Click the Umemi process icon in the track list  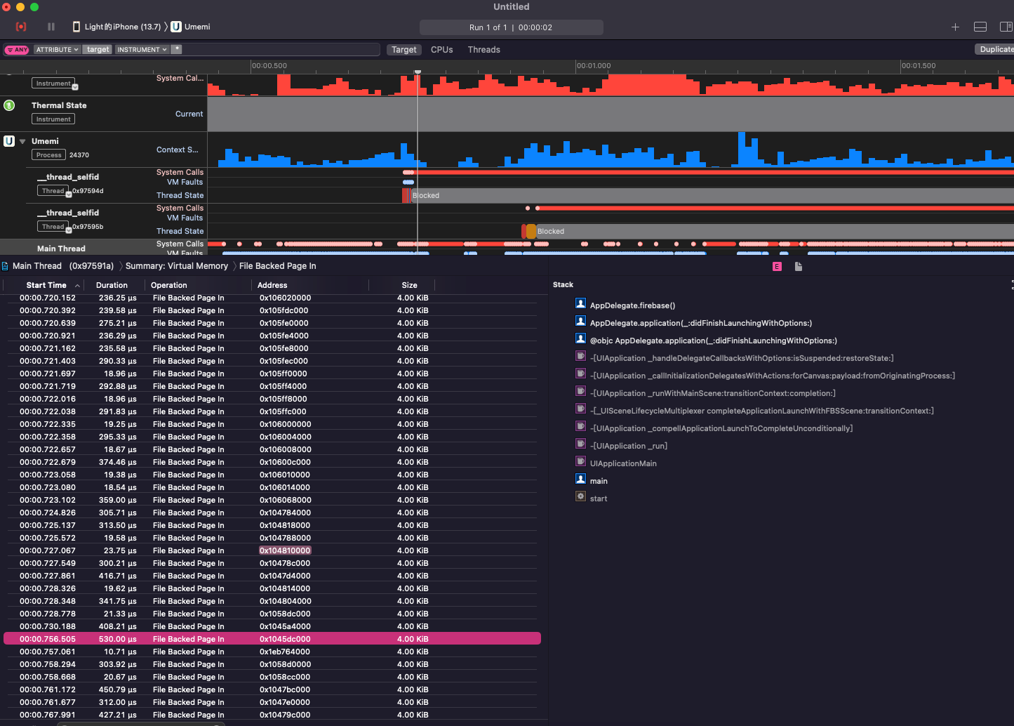coord(9,141)
